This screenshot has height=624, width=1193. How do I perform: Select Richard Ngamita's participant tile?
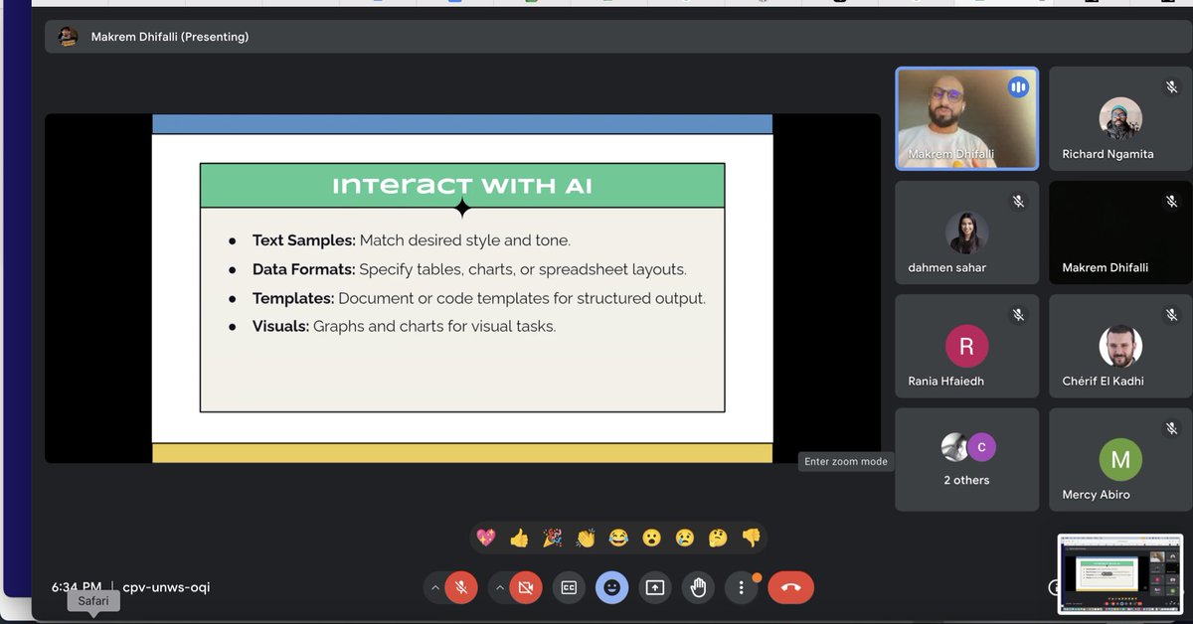coord(1120,118)
